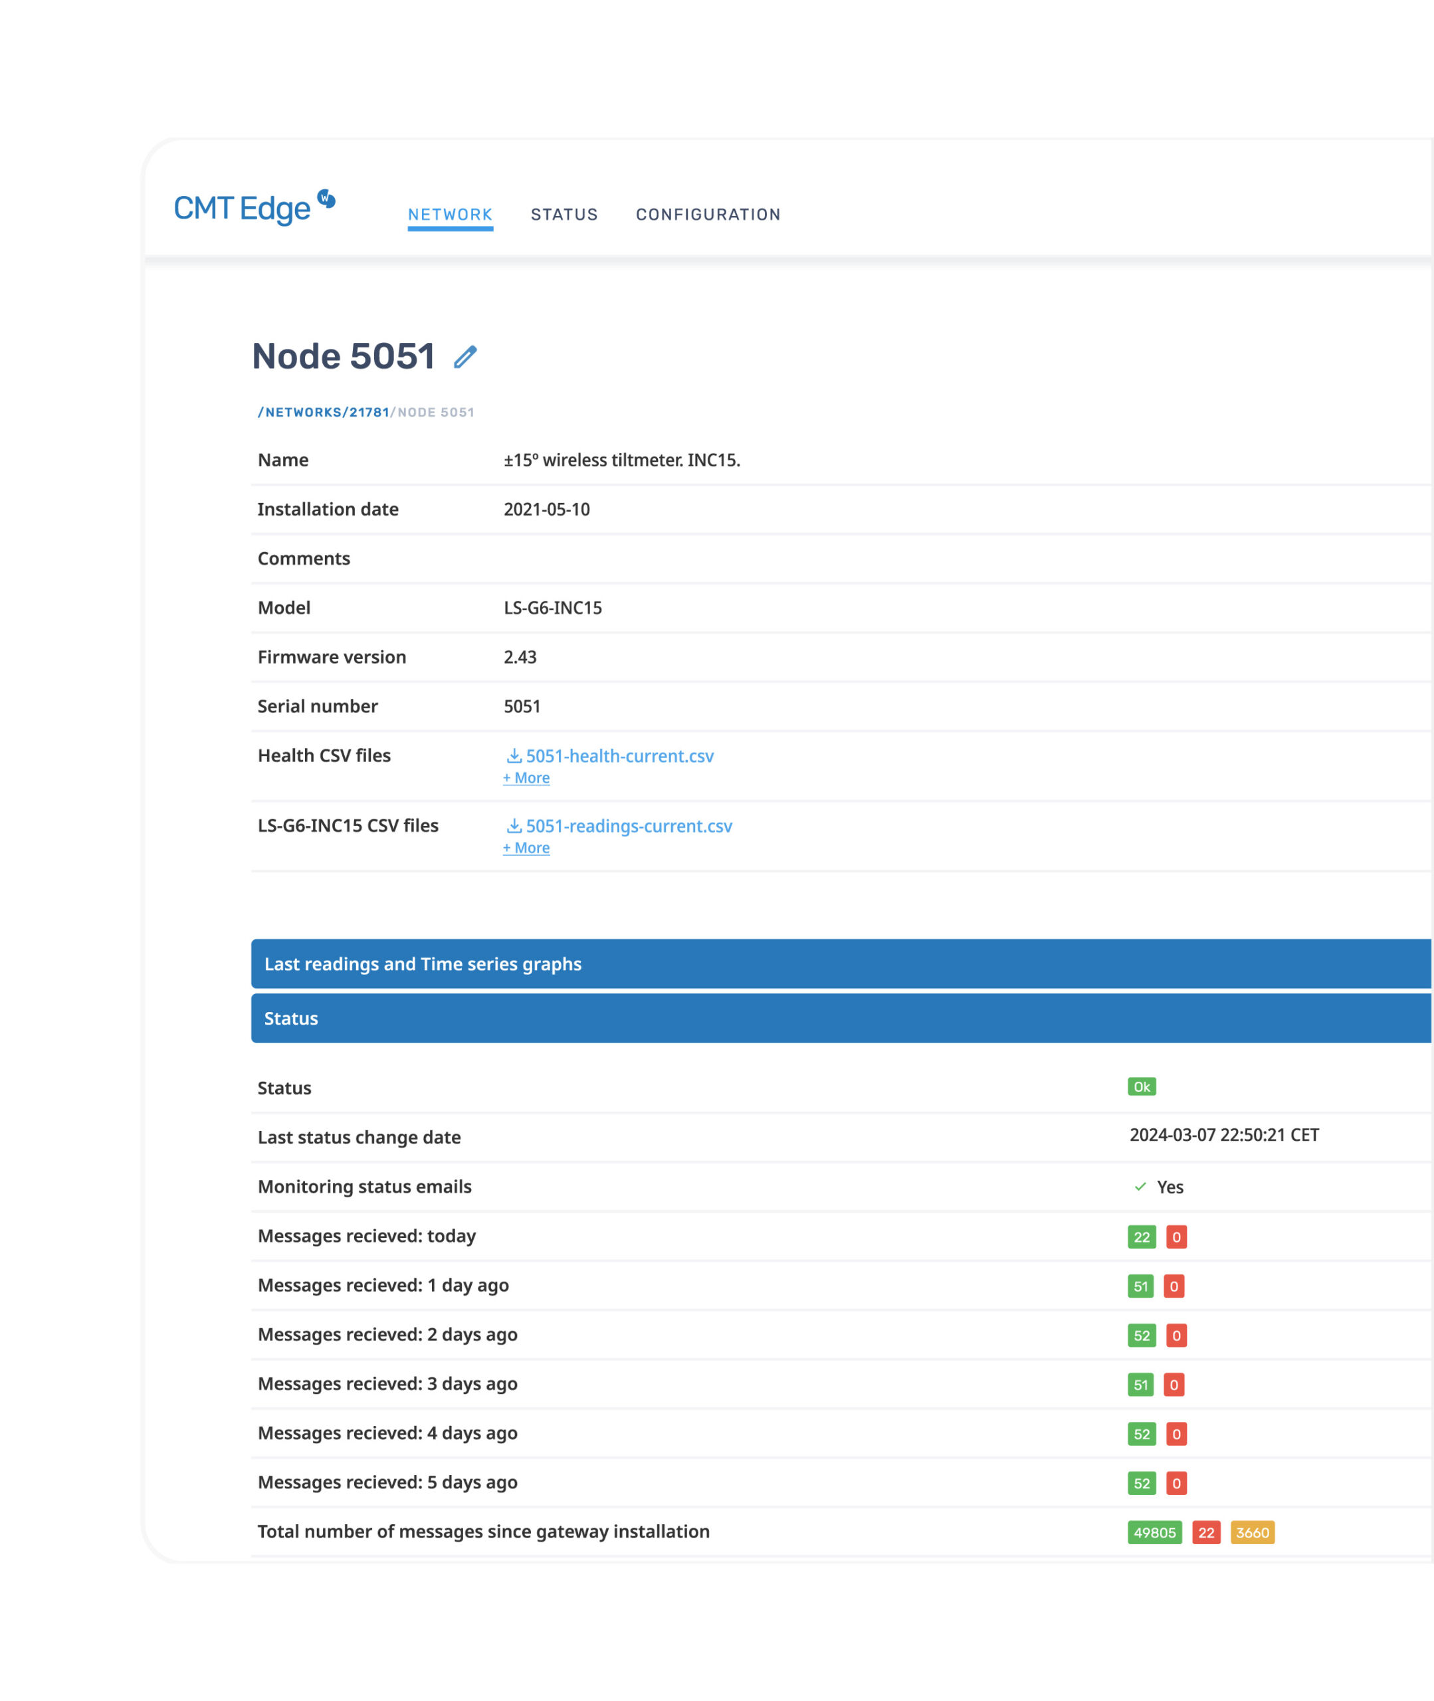Expand More under LS-G6-INC15 CSV files
Viewport: 1434px width, 1701px height.
pos(526,848)
